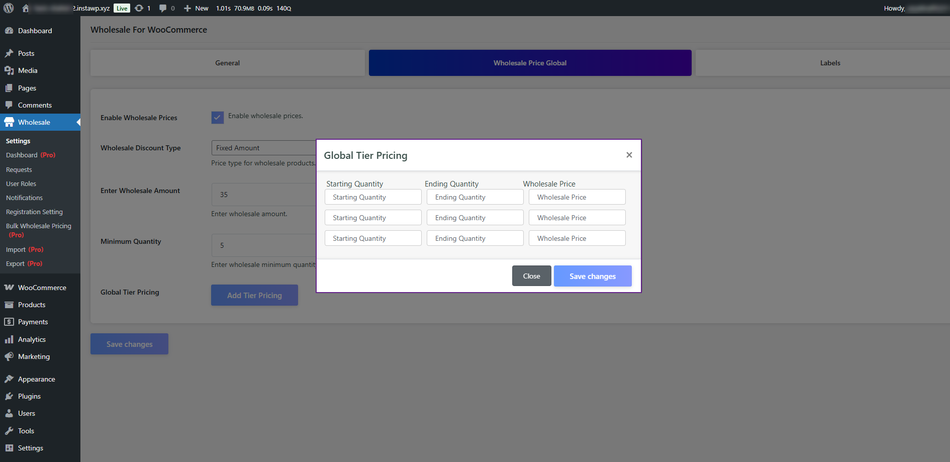Open Notifications submenu item
The image size is (950, 462).
[x=25, y=198]
